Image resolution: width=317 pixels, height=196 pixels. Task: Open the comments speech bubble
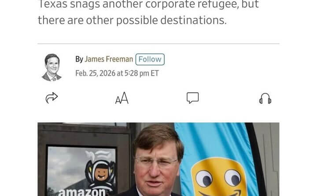click(x=192, y=98)
